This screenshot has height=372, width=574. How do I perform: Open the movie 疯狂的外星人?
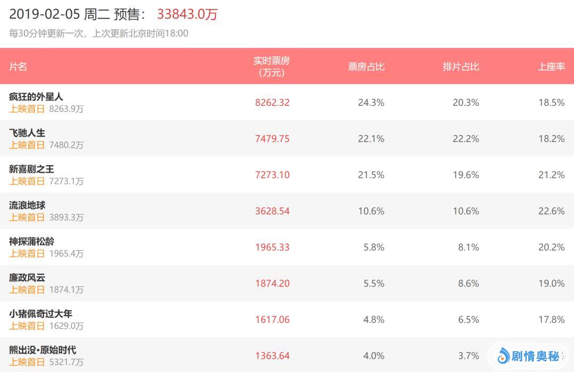tap(36, 97)
